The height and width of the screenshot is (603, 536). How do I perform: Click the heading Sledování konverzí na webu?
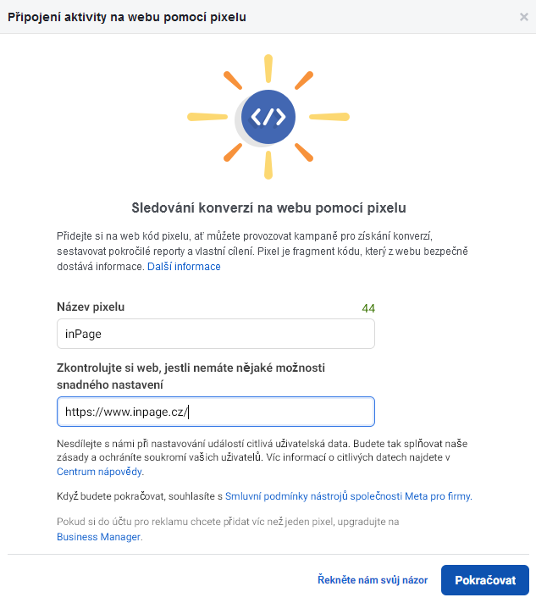268,207
